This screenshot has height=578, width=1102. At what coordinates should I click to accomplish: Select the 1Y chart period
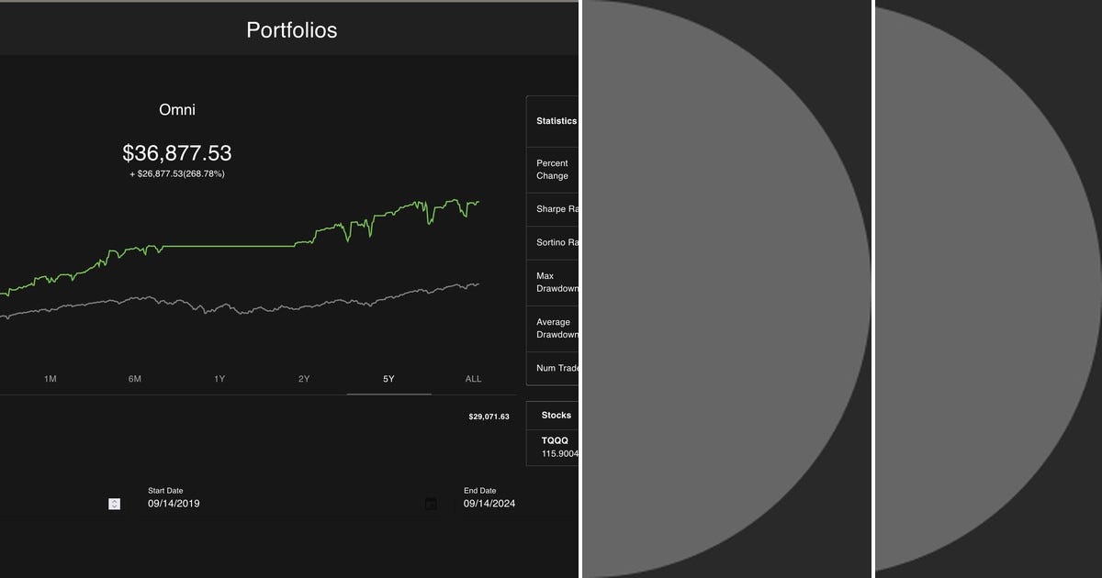click(219, 378)
